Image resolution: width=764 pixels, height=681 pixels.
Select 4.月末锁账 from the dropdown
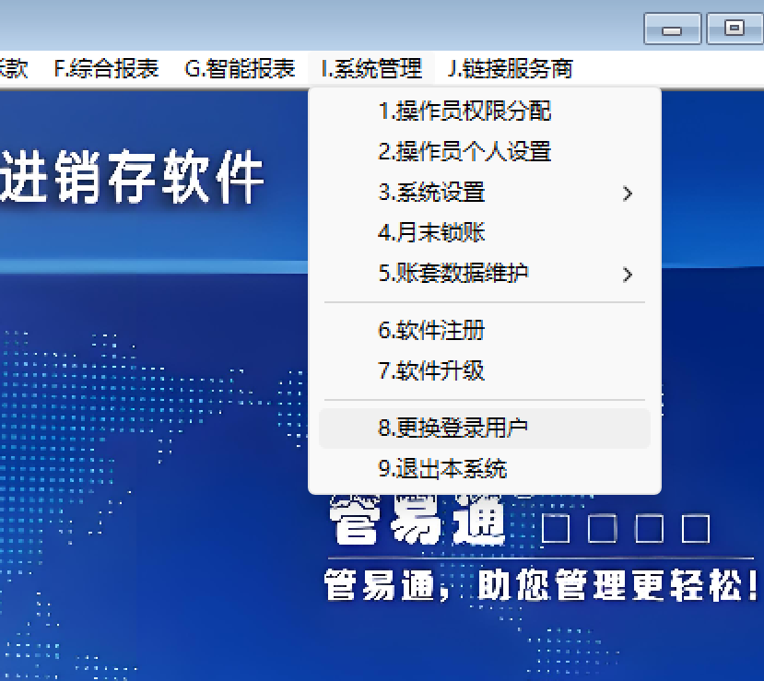click(431, 233)
